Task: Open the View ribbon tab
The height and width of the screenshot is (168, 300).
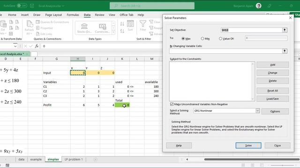Action: click(112, 14)
